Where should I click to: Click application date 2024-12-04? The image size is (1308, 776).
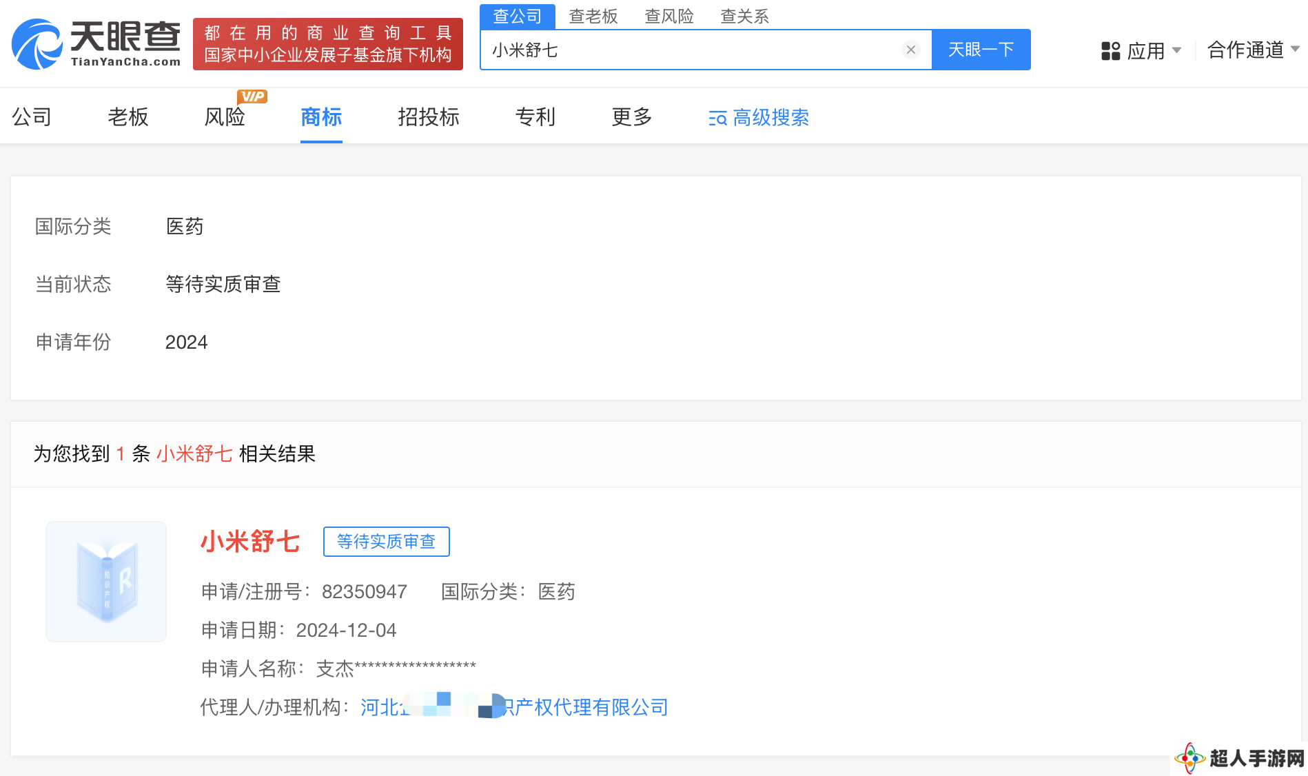click(x=346, y=630)
